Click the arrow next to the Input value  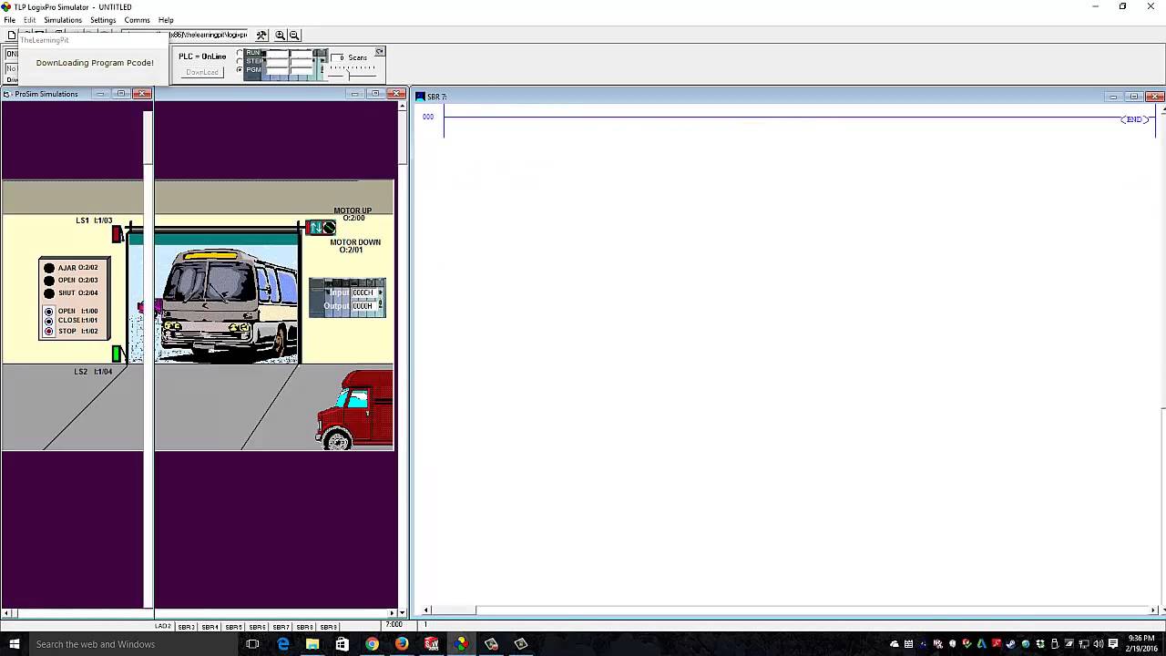381,292
